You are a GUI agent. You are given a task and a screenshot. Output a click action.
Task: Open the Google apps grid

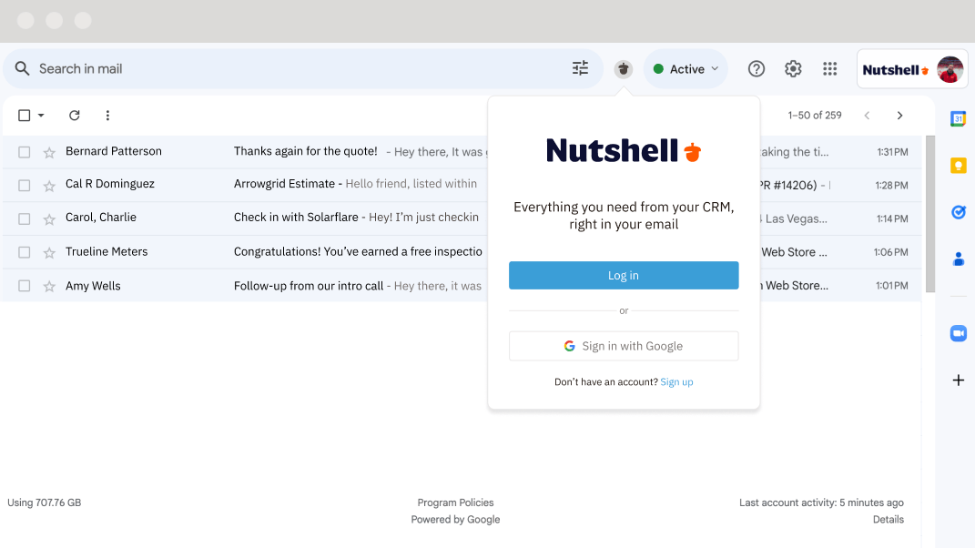point(829,68)
